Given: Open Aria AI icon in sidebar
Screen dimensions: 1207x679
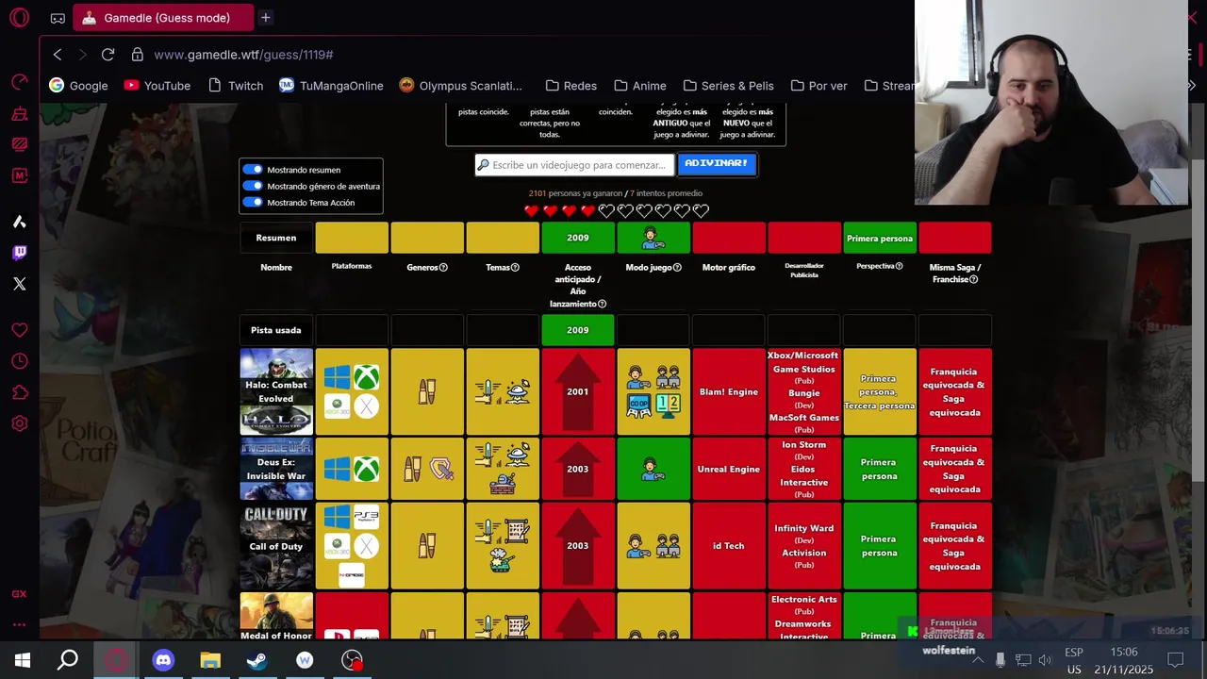Looking at the screenshot, I should click(x=19, y=222).
